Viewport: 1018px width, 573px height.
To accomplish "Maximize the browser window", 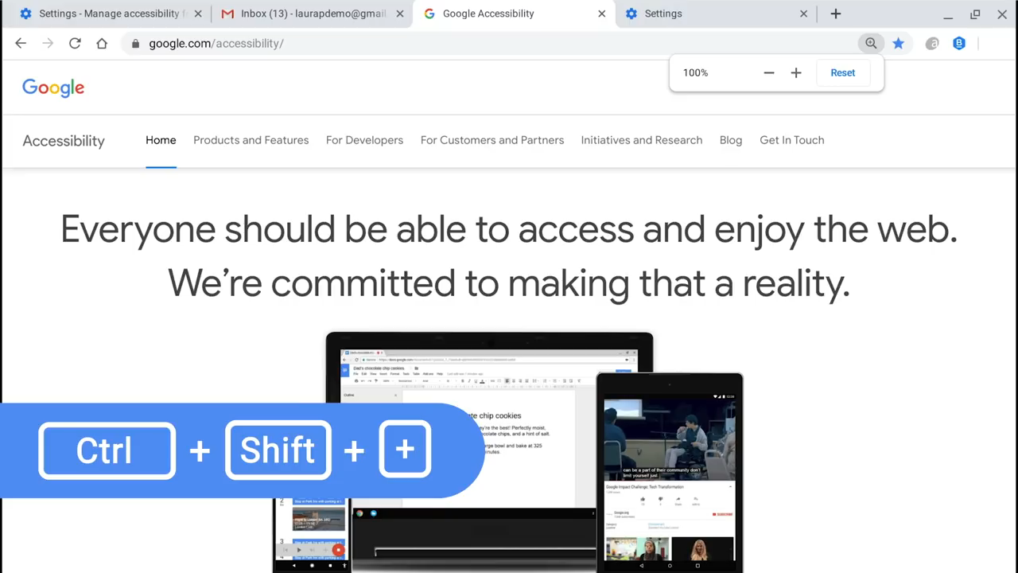I will 975,14.
